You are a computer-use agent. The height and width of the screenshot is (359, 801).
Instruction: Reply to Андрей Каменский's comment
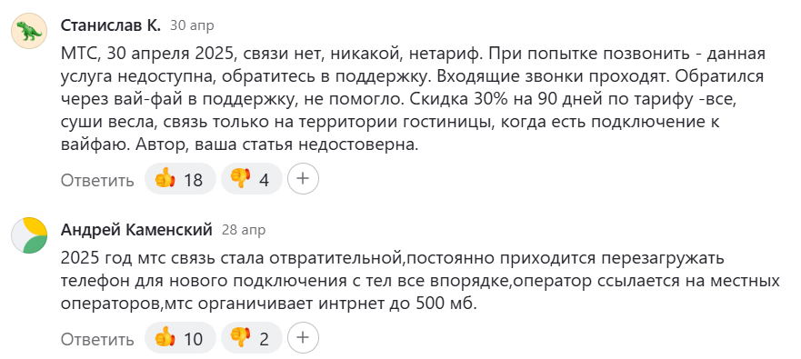[x=97, y=339]
